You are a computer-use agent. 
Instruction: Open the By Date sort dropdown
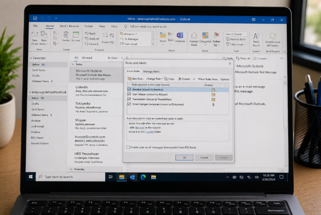113,58
